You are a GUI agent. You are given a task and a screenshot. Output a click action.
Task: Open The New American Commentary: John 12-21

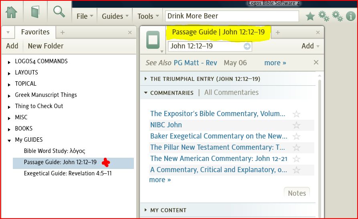tap(219, 158)
